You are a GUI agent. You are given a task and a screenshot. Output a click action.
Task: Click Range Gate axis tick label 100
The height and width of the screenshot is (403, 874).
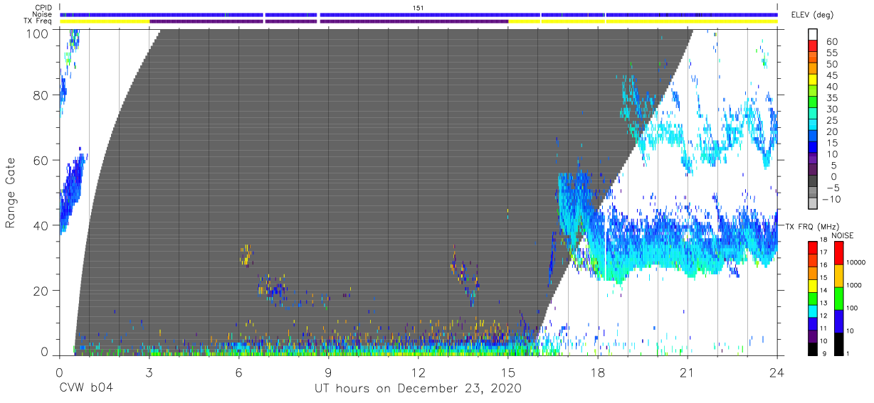(38, 33)
